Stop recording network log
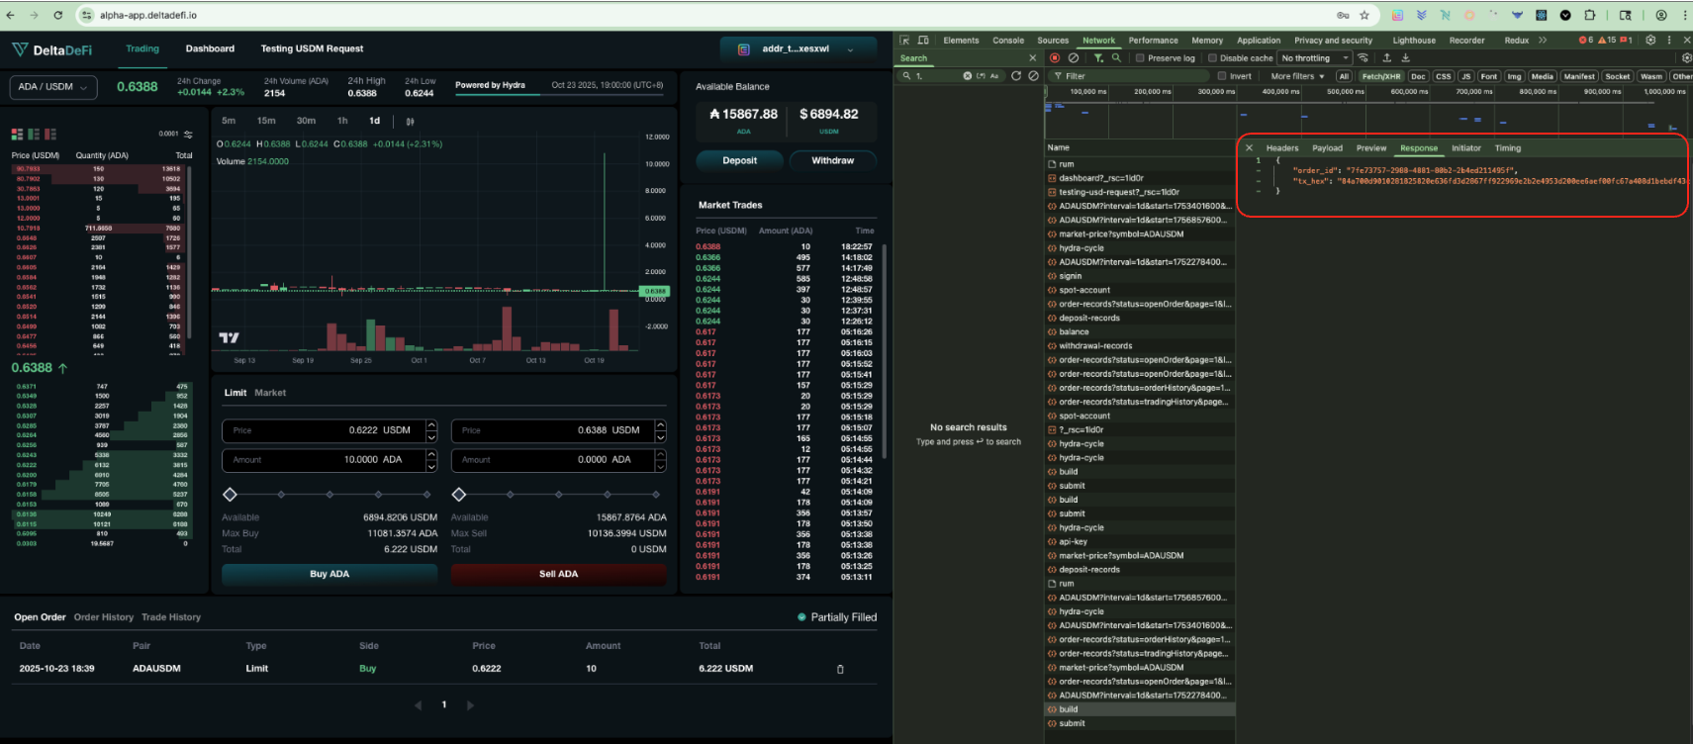This screenshot has width=1693, height=744. click(1055, 58)
